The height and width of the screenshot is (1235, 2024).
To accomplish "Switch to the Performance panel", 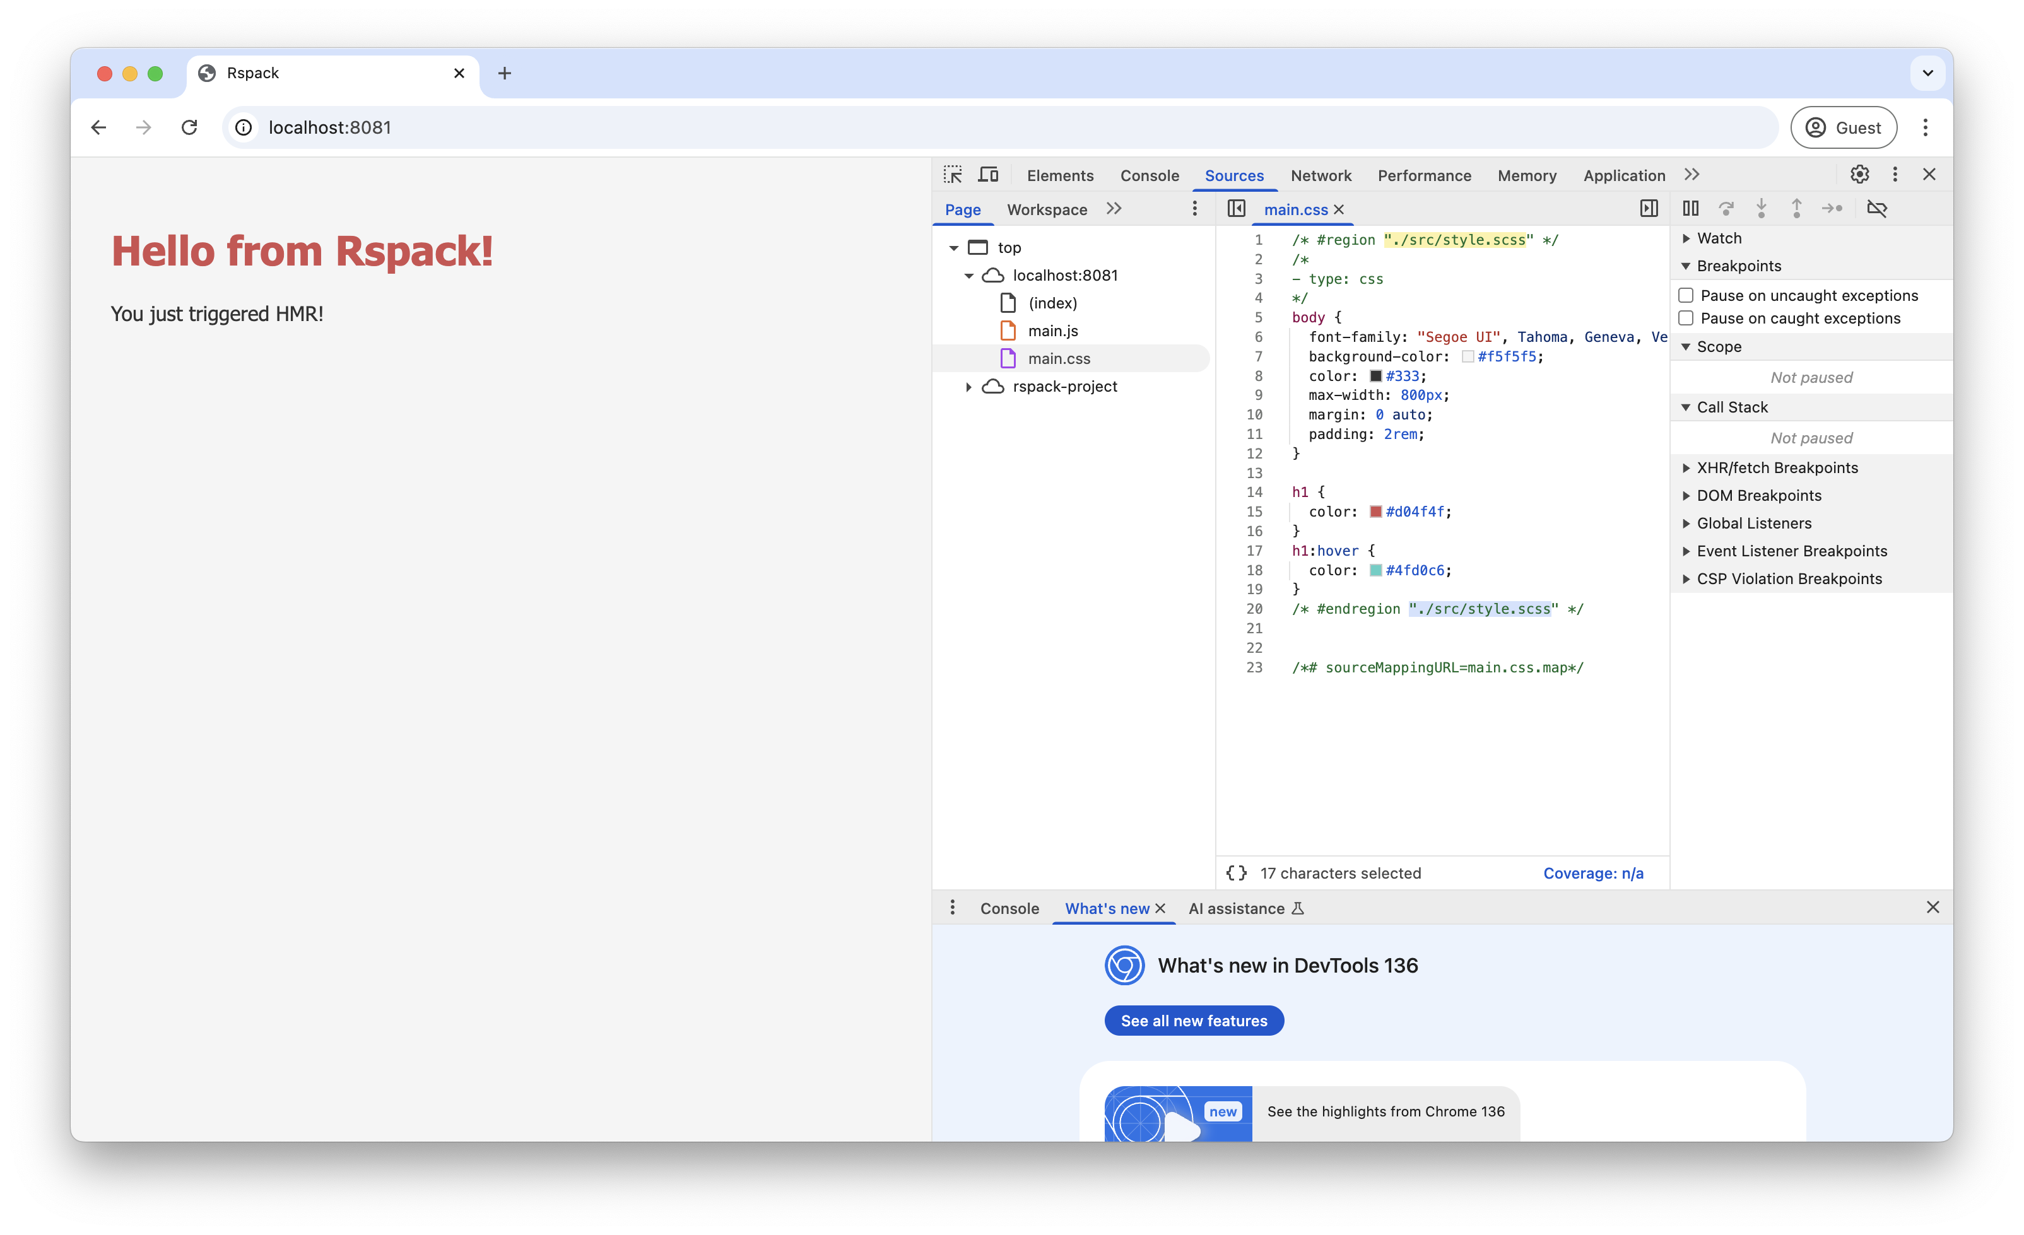I will 1425,176.
